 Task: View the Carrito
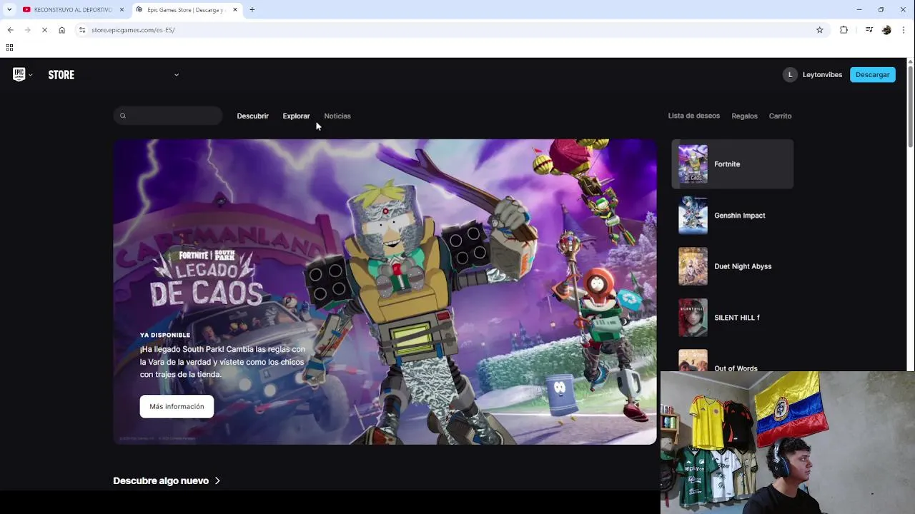pos(780,116)
